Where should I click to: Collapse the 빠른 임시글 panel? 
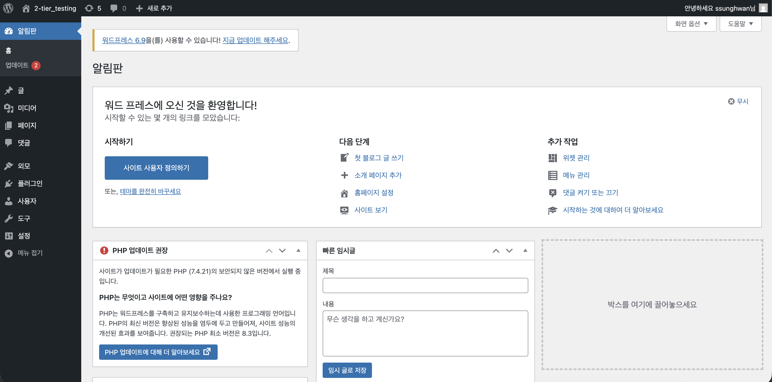point(525,250)
